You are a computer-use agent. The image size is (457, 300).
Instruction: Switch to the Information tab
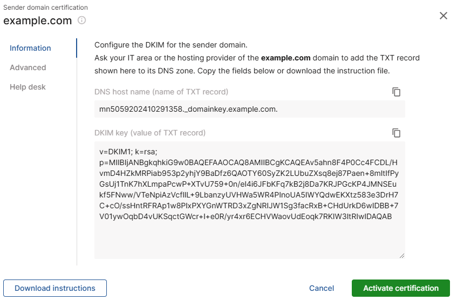[x=30, y=48]
